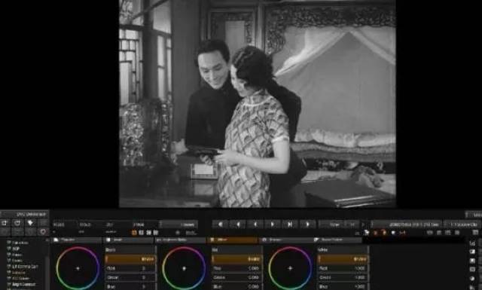The height and width of the screenshot is (290, 482).
Task: Select the tab directly above the Black slider panel
Action: [x=129, y=240]
